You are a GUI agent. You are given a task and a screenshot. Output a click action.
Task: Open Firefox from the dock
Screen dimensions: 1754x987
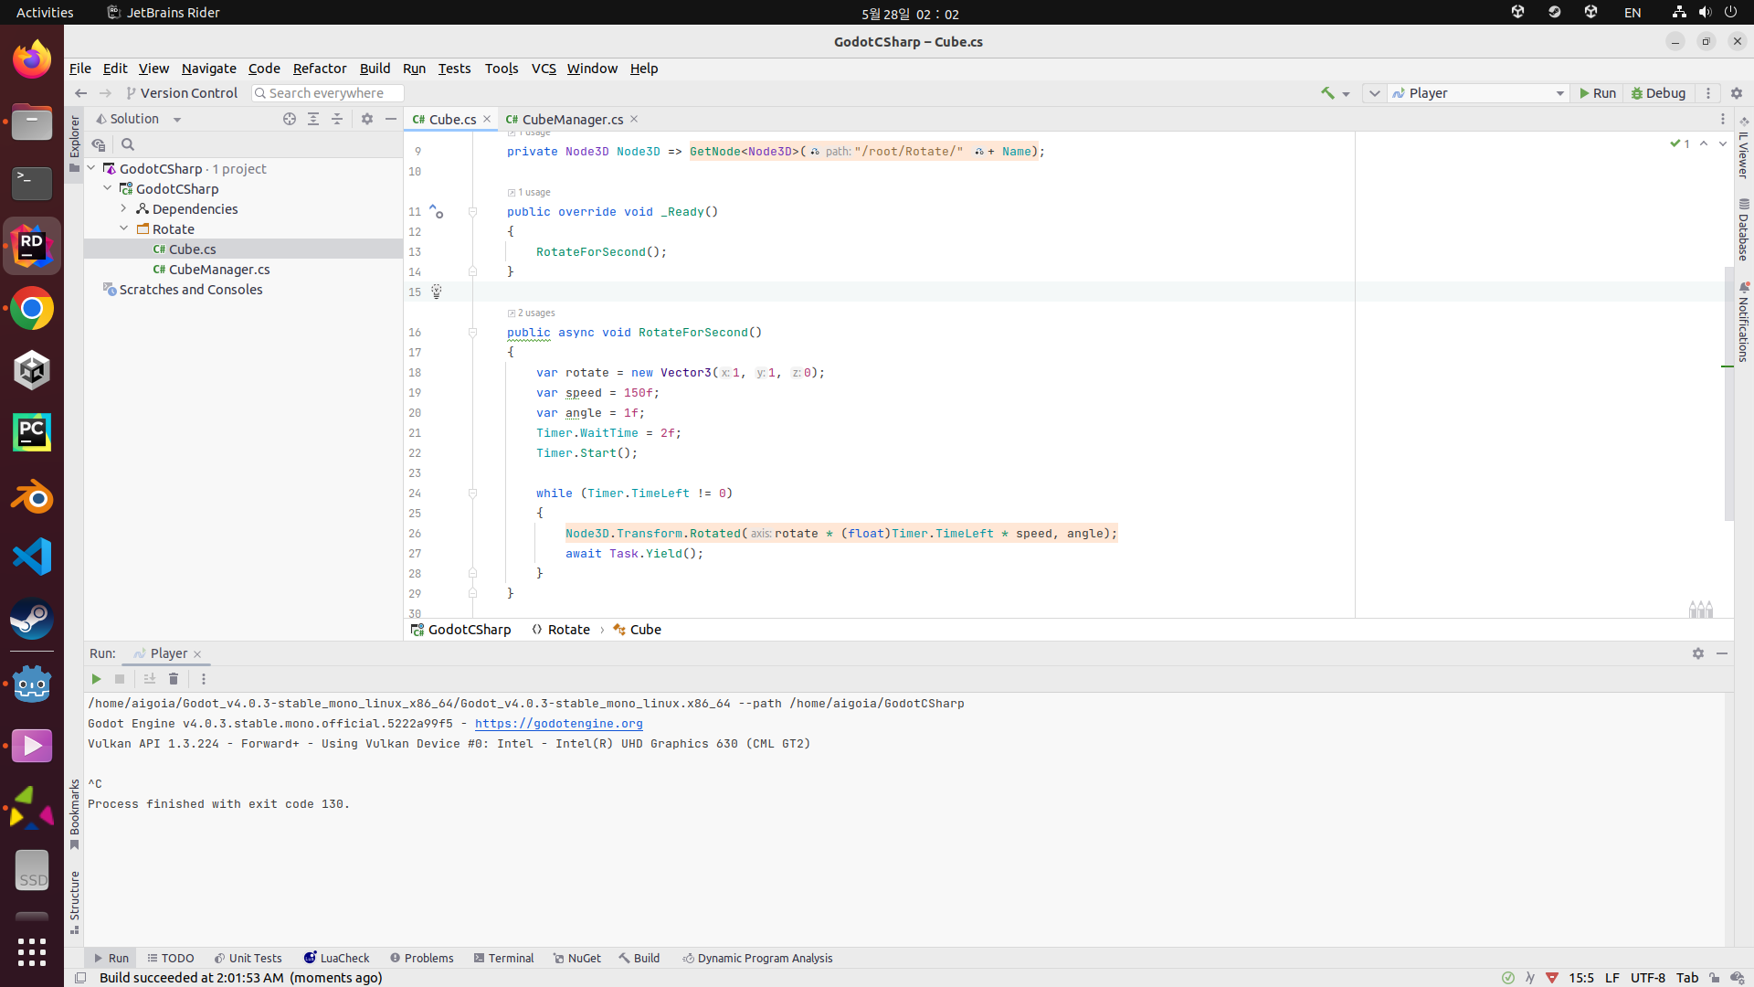coord(32,59)
